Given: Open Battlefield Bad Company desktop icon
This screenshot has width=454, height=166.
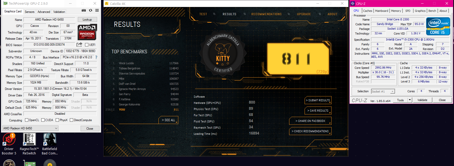Looking at the screenshot, I should pos(50,144).
